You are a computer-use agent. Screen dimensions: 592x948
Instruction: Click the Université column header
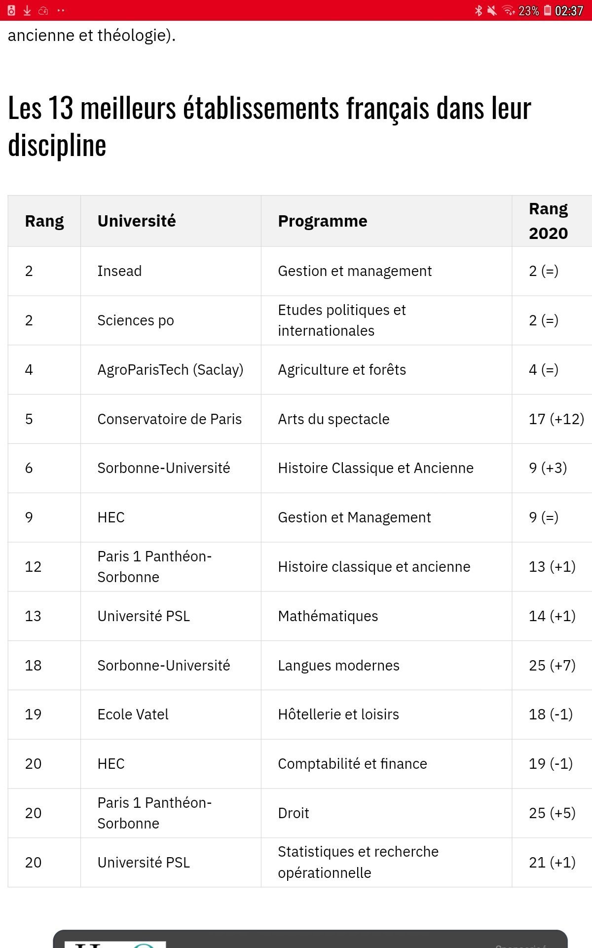click(x=137, y=221)
